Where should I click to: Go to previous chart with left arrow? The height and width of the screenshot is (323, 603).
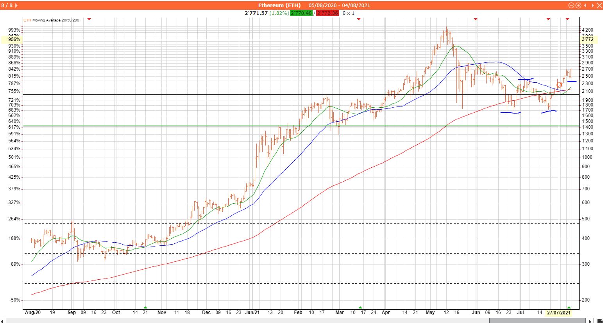585,5
